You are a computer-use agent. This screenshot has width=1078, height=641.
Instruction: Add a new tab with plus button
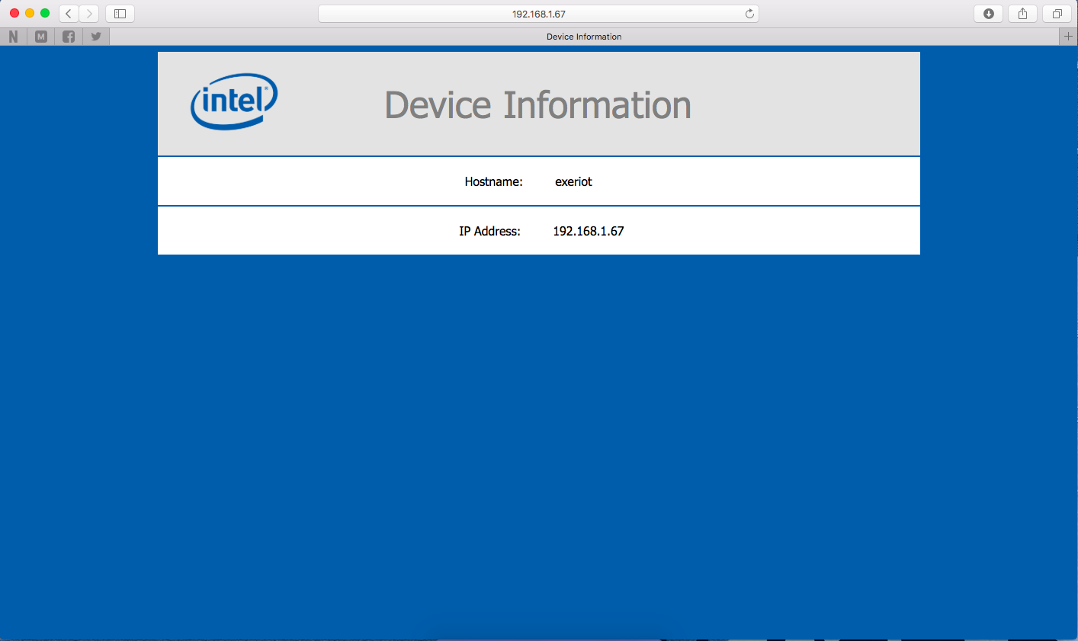click(x=1068, y=37)
